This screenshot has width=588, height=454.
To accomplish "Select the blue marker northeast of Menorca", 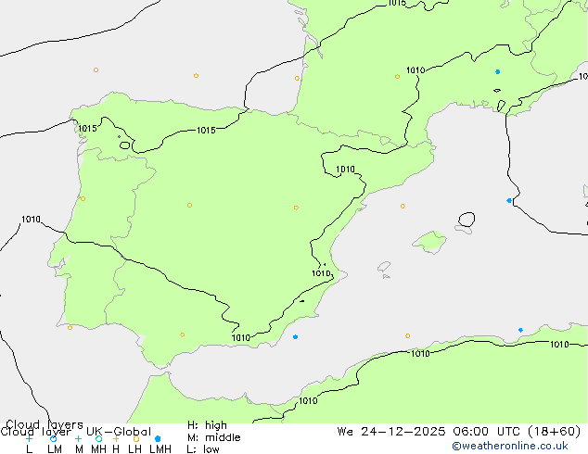I will tap(509, 201).
